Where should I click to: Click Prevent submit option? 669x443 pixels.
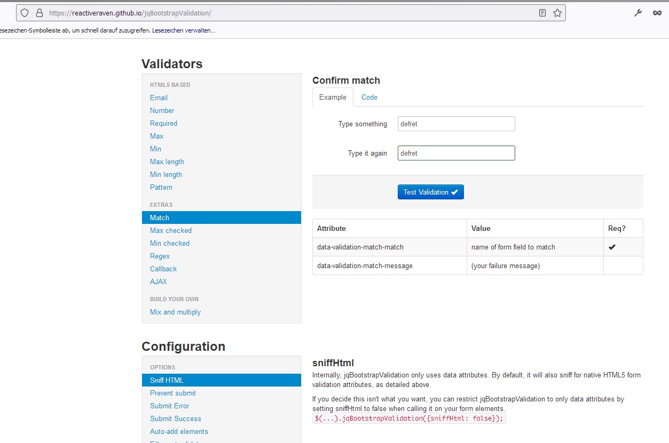(172, 393)
